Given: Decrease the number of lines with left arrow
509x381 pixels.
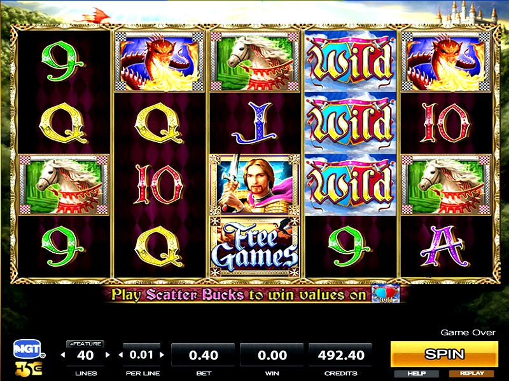Looking at the screenshot, I should pos(62,355).
